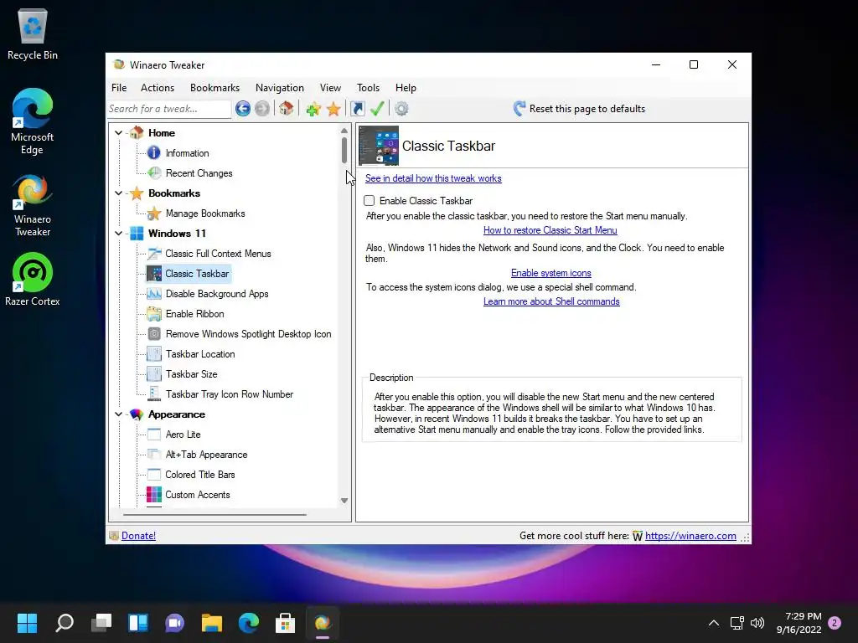Click the Colored Title Bars icon
Screen dimensions: 858x643
tap(154, 474)
